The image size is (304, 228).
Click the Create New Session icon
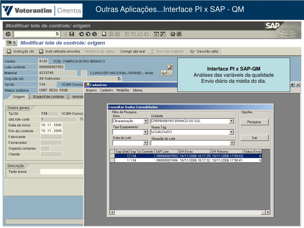pos(156,34)
